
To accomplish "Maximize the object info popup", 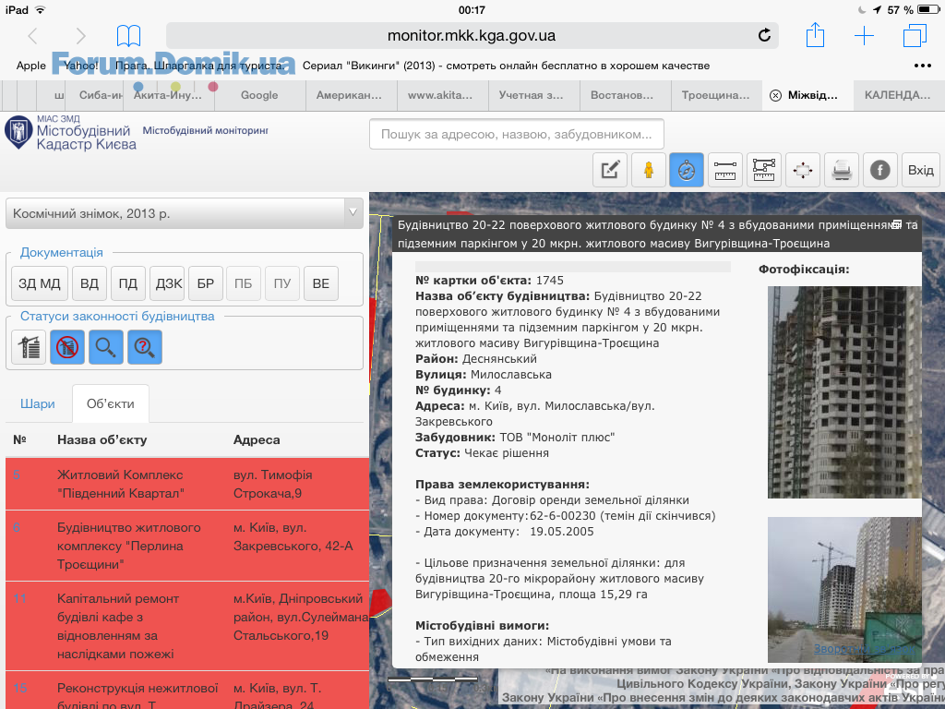I will coord(897,225).
